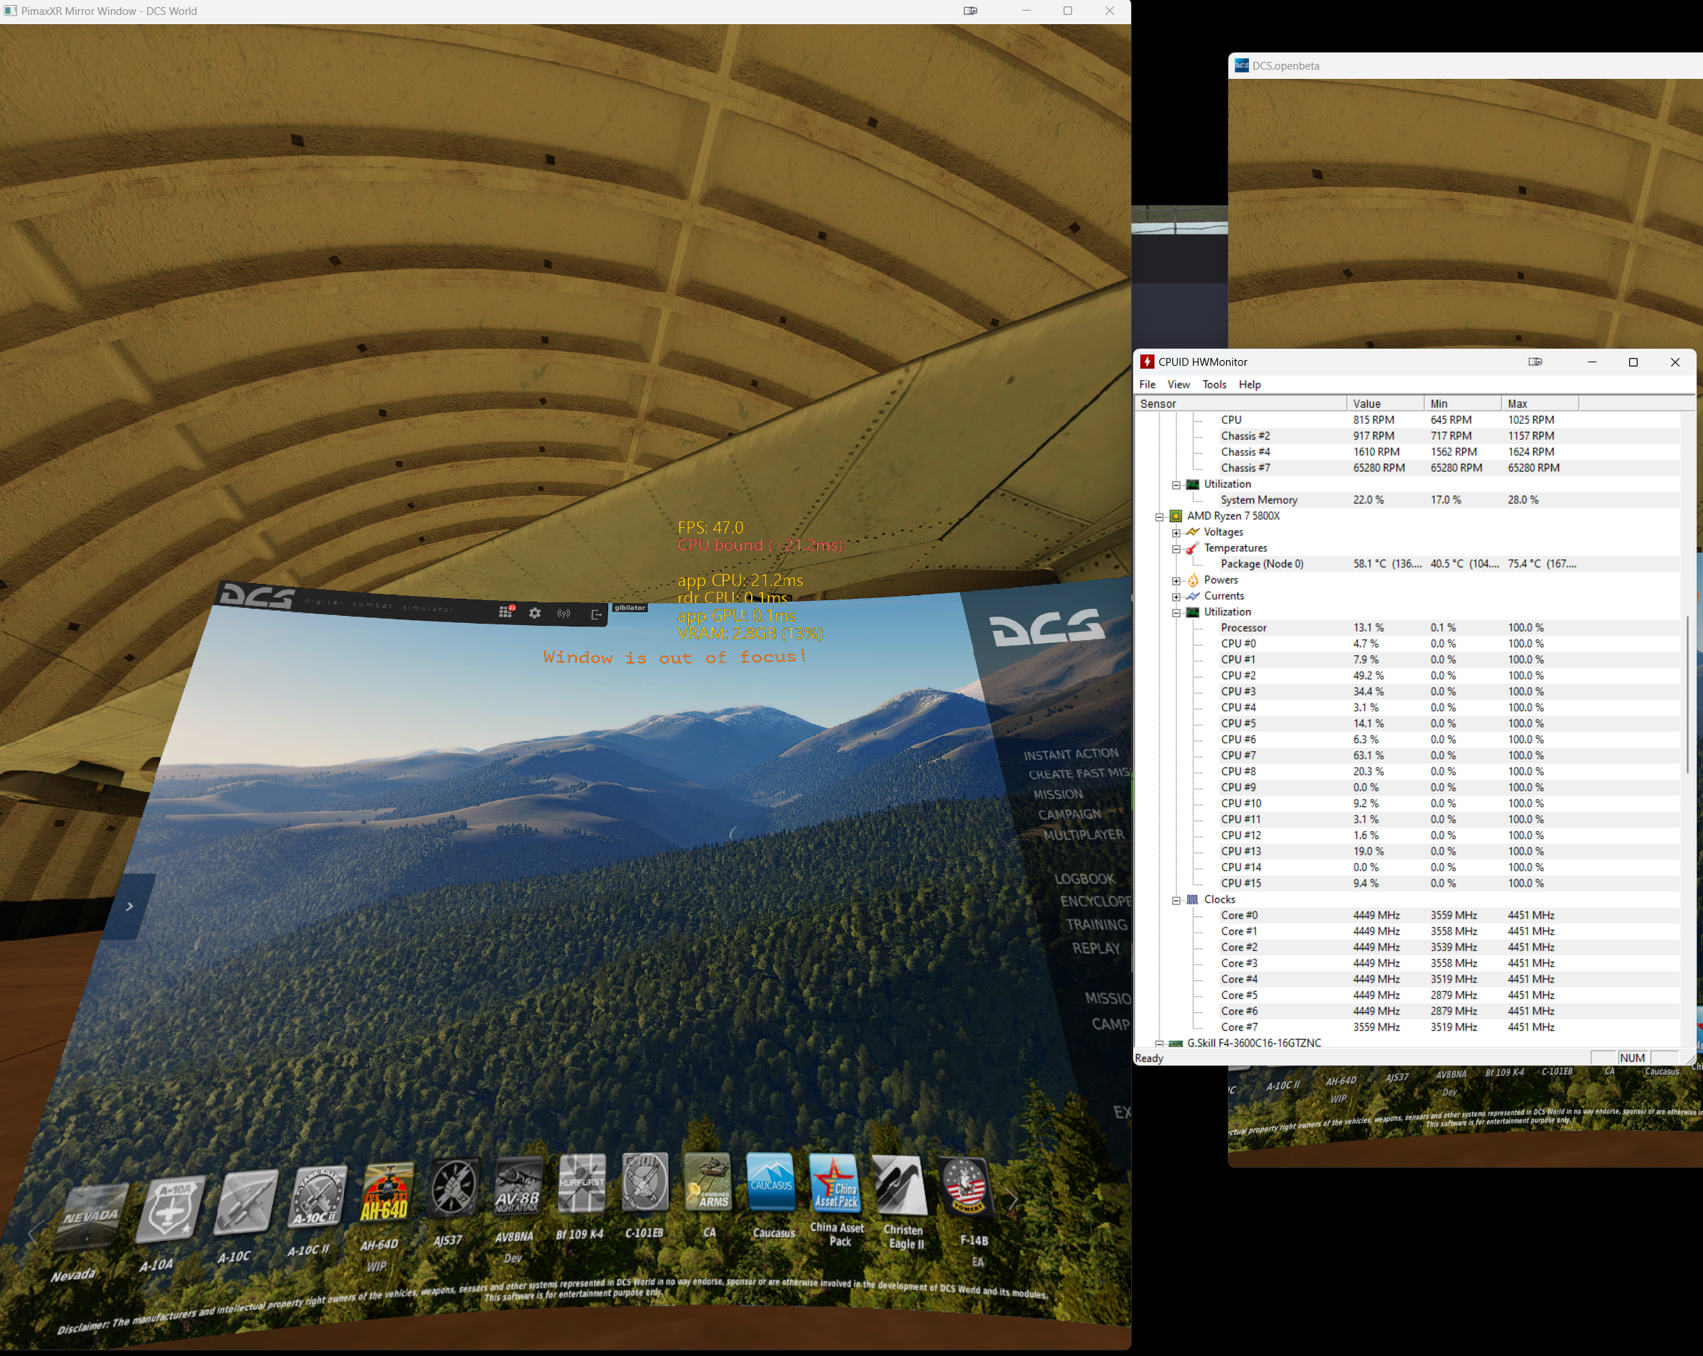1703x1356 pixels.
Task: Expand left side panel arrow in DCS
Action: click(129, 906)
